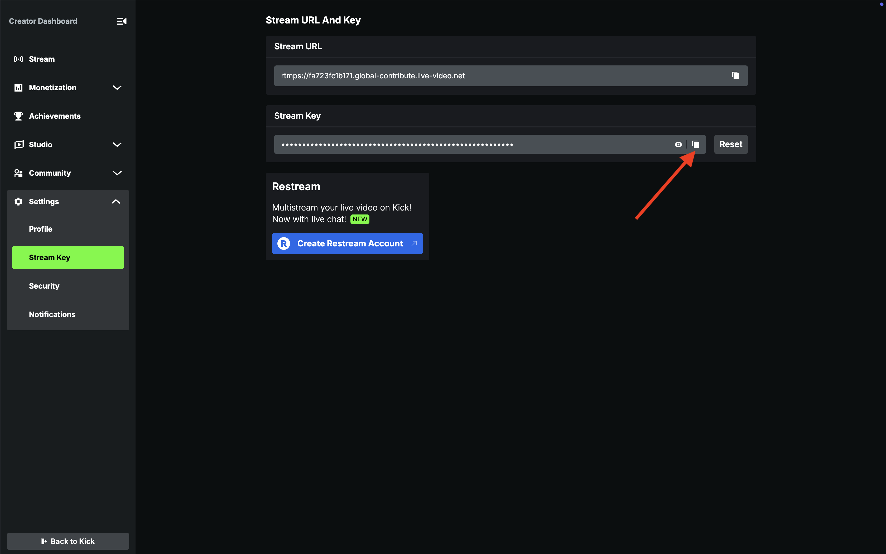Switch to the Security settings page

44,286
